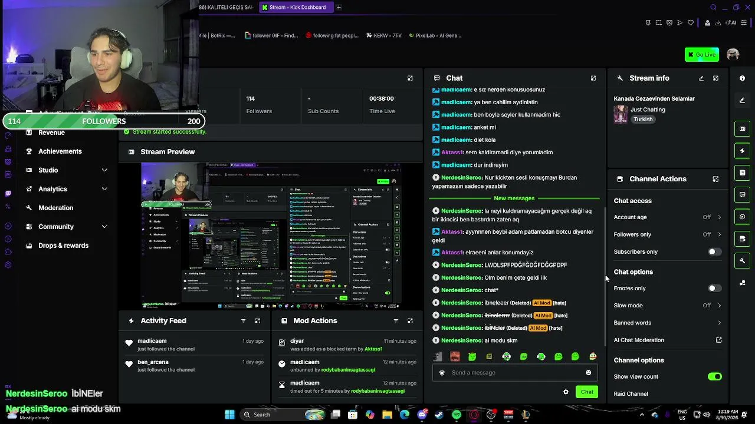Screen dimensions: 755x424
Task: Open the Banned words chevron
Action: [719, 323]
